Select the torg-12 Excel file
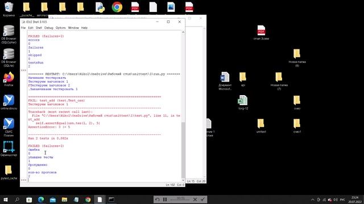Screen dimensions: 364x204 (x=243, y=102)
